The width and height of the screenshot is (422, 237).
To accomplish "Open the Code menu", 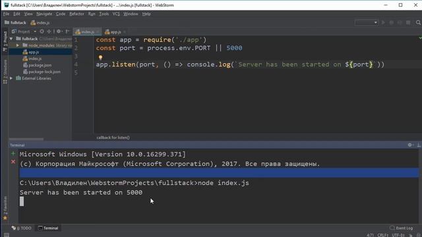I will (x=61, y=14).
